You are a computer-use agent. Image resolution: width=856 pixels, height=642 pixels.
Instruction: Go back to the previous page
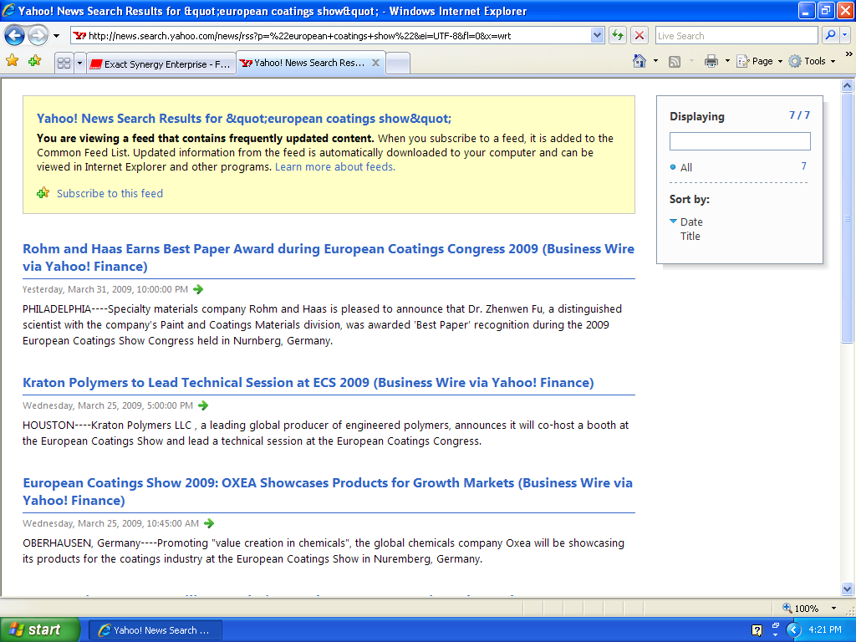tap(15, 36)
